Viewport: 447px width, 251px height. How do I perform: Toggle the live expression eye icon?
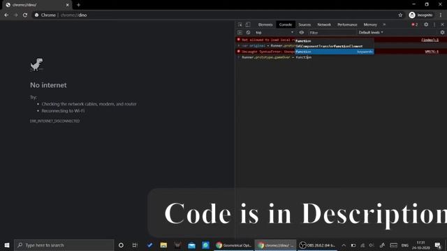(301, 33)
